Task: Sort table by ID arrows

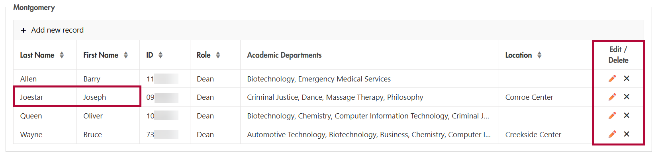Action: (161, 55)
